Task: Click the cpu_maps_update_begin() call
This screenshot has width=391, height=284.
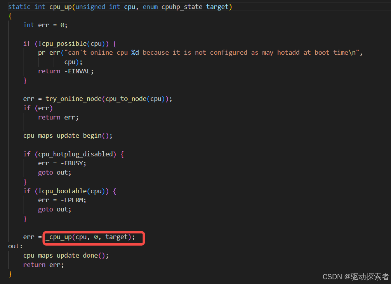Action: [x=68, y=136]
